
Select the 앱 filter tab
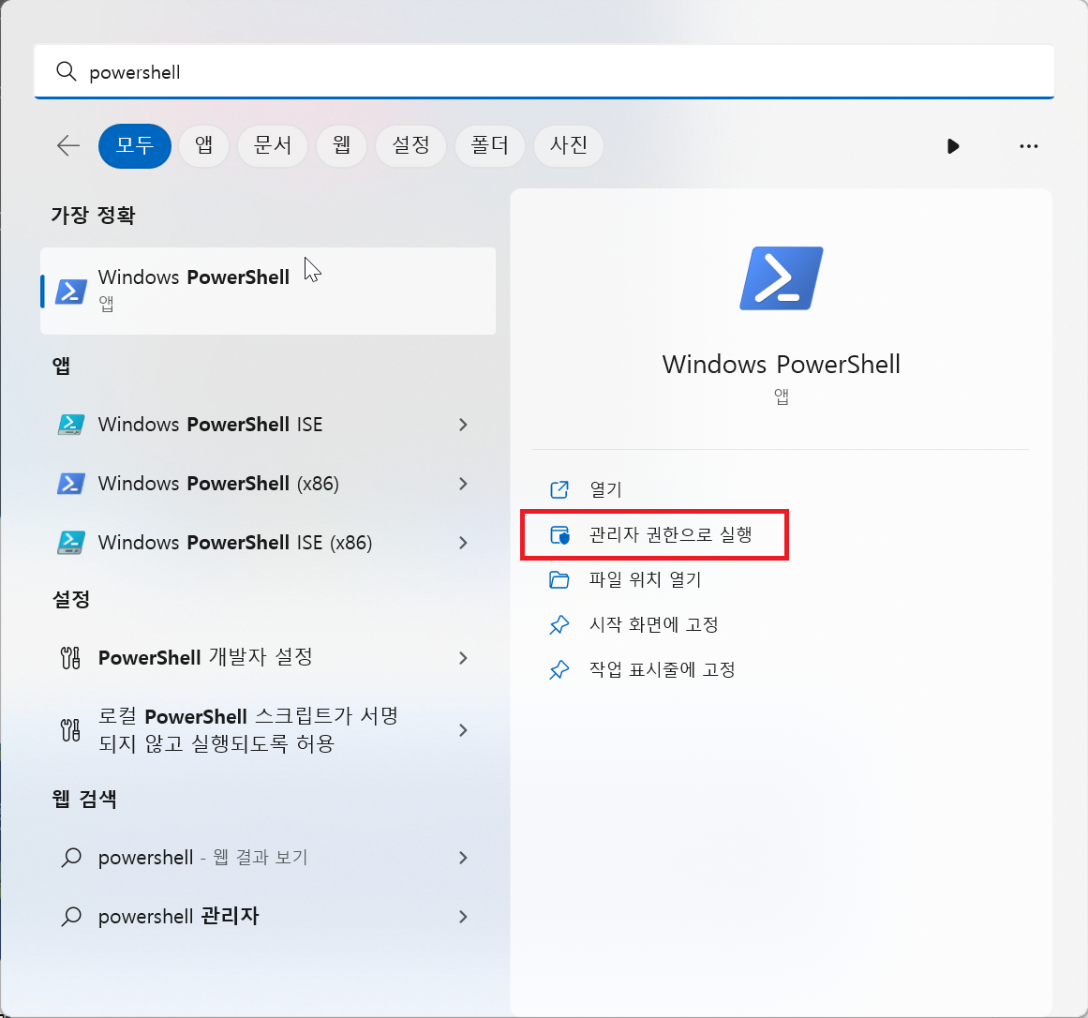(203, 145)
